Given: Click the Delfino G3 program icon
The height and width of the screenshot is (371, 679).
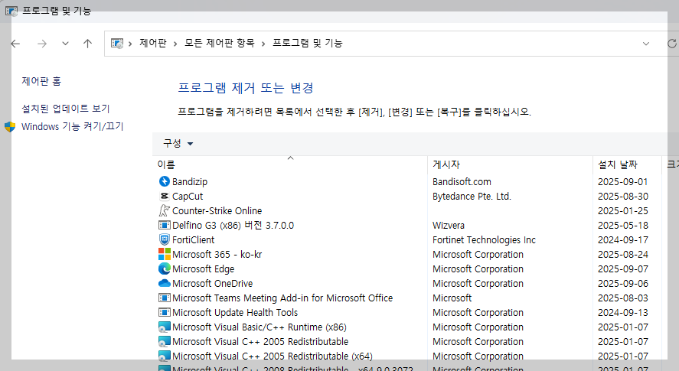Looking at the screenshot, I should 164,225.
